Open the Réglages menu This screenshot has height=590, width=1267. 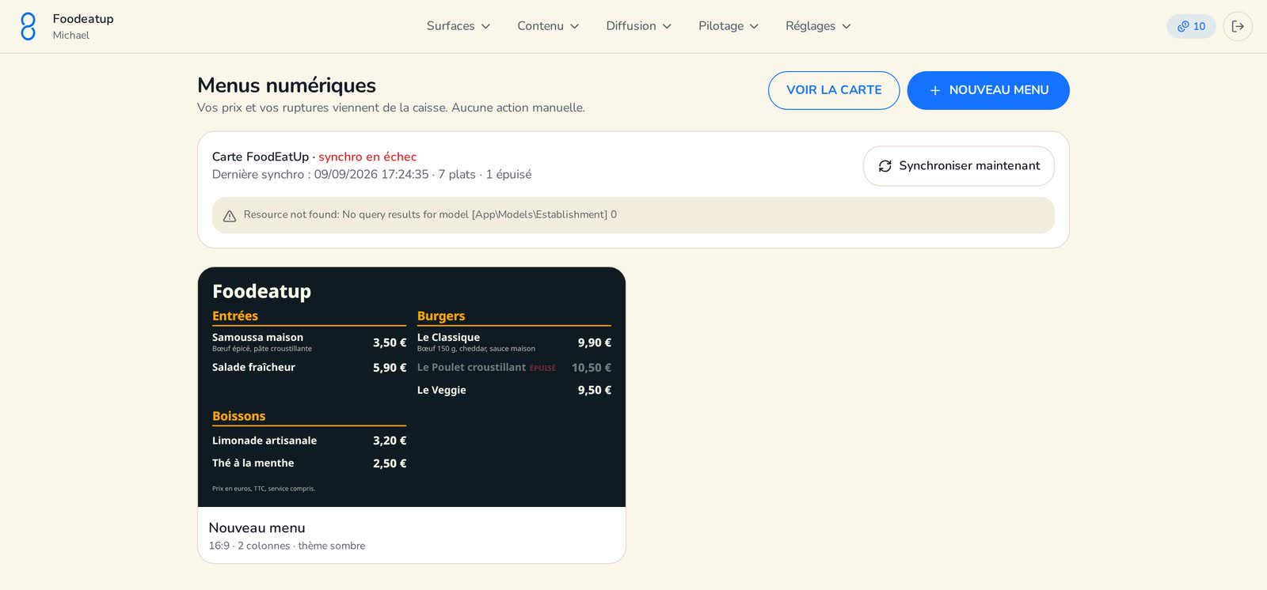pos(818,26)
